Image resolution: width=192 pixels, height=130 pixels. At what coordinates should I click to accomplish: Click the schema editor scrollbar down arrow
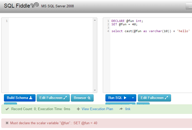[95, 90]
